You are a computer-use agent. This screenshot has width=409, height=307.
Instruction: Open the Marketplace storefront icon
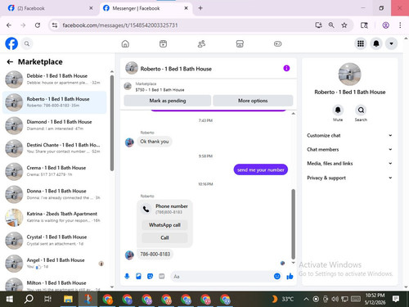point(240,43)
